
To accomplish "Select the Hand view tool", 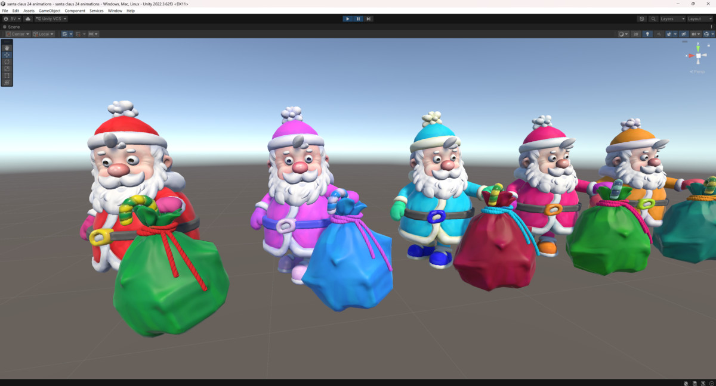I will pyautogui.click(x=7, y=48).
